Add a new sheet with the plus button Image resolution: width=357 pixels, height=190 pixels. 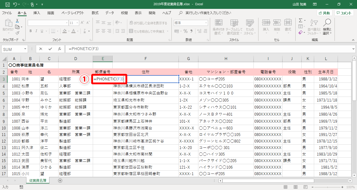coord(60,180)
